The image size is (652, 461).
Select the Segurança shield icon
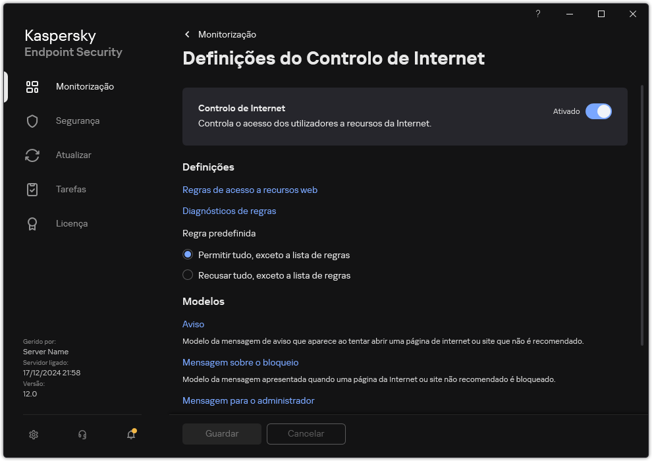click(x=32, y=121)
